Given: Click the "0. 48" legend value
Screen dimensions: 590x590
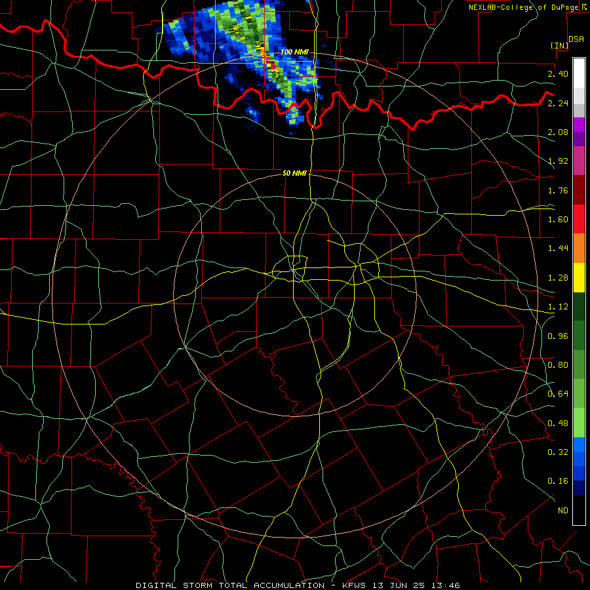Looking at the screenshot, I should [558, 423].
